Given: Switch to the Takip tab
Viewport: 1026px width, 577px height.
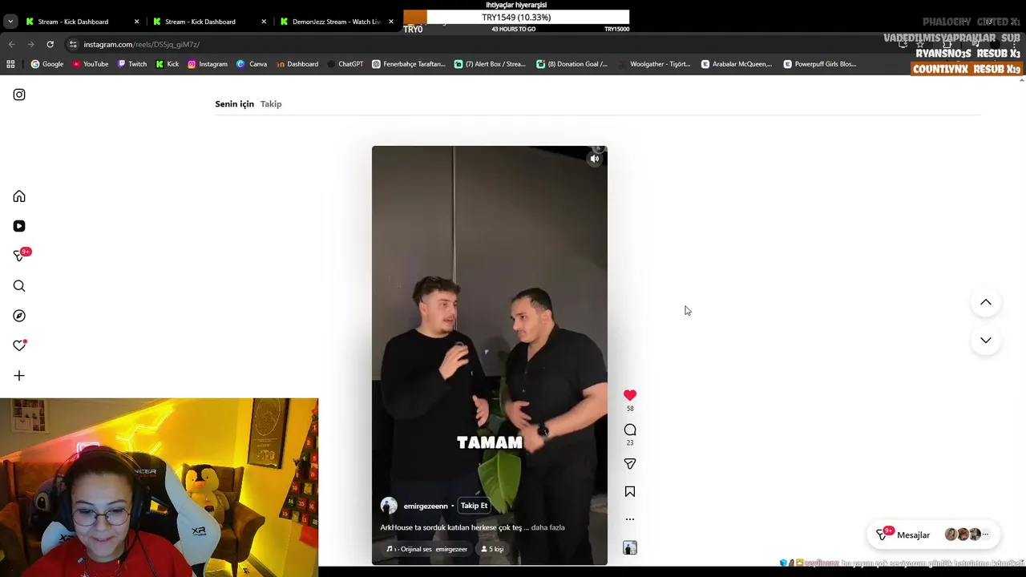Looking at the screenshot, I should click(x=271, y=104).
